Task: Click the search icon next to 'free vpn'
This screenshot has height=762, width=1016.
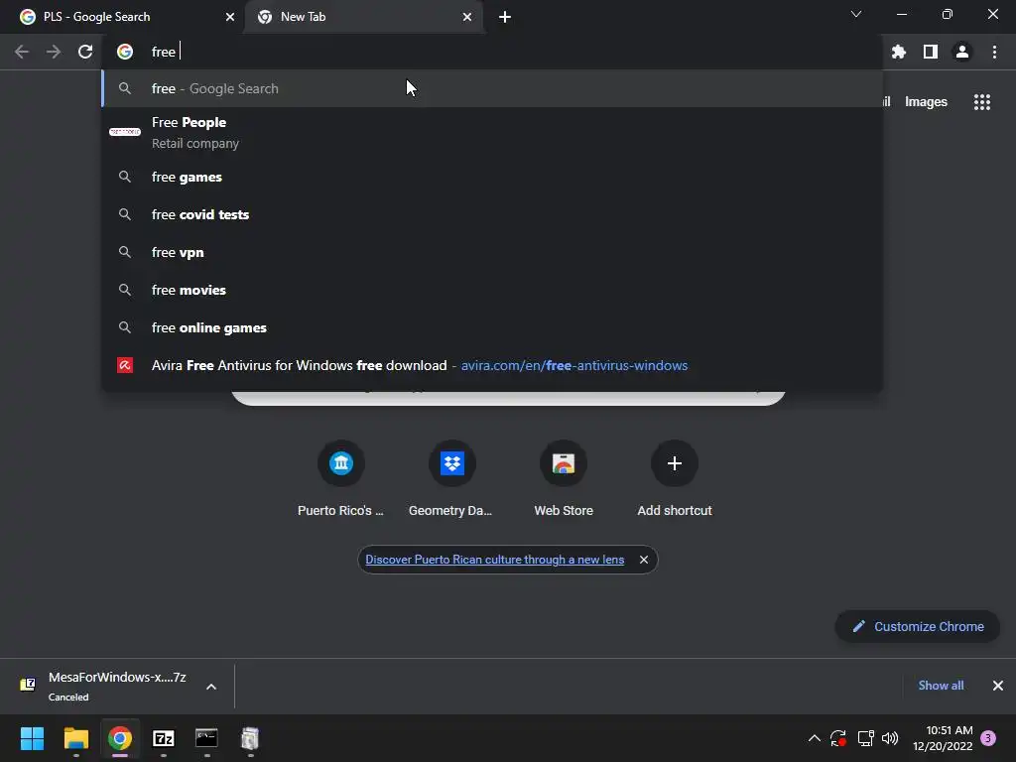Action: (x=125, y=252)
